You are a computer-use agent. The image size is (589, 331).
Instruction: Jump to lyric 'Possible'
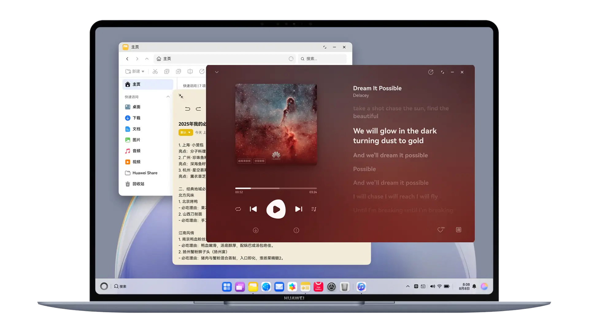(x=364, y=169)
